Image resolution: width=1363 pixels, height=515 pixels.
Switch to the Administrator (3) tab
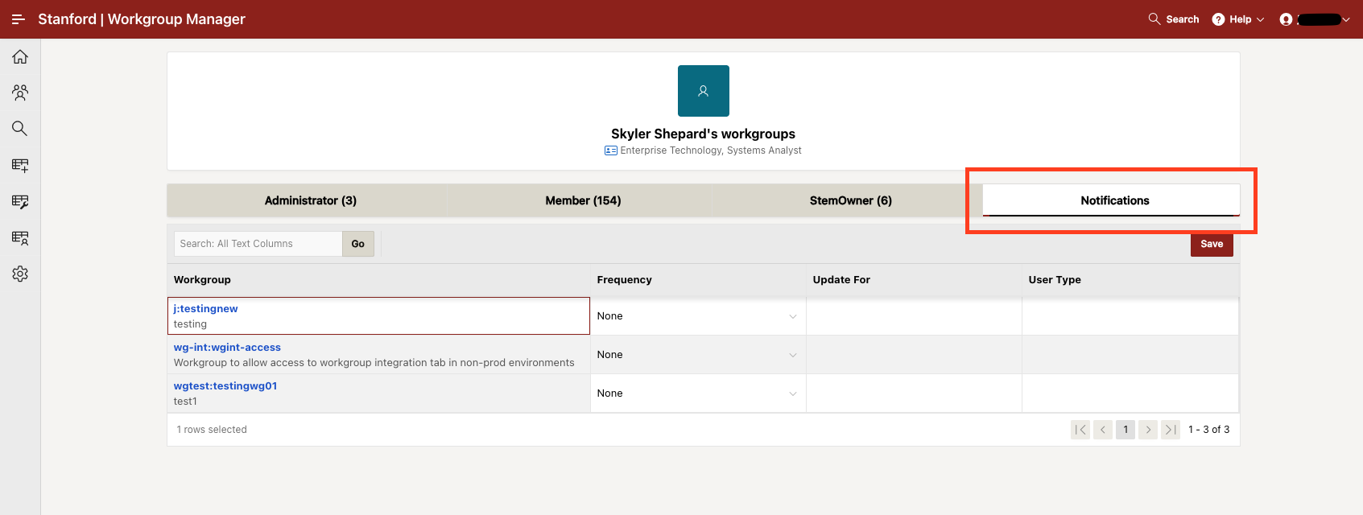point(311,200)
